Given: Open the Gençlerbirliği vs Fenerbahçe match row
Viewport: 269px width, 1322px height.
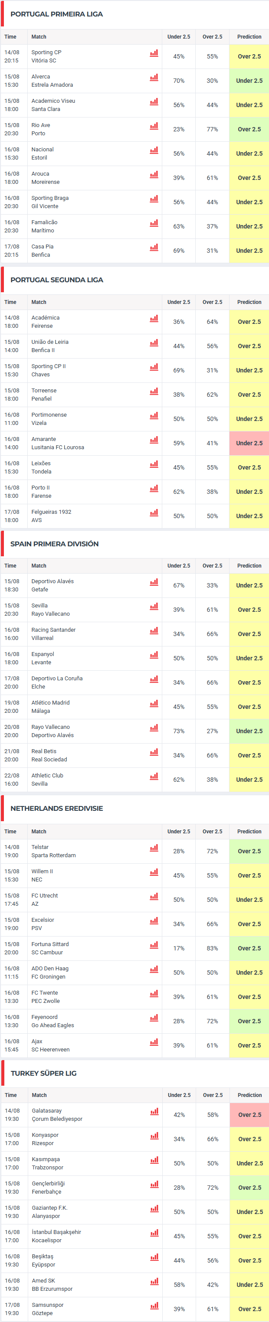Looking at the screenshot, I should pos(135,1188).
